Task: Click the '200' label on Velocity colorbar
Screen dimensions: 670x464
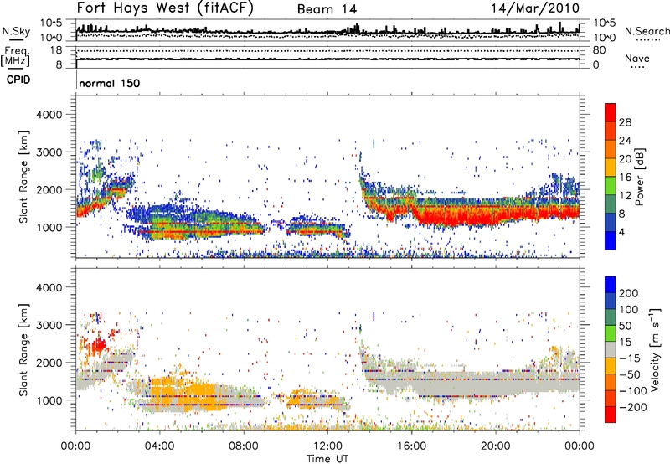Action: pos(629,293)
